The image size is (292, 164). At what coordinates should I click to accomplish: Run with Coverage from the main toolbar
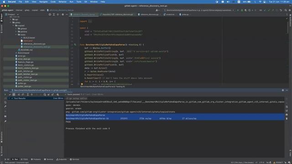click(246, 10)
